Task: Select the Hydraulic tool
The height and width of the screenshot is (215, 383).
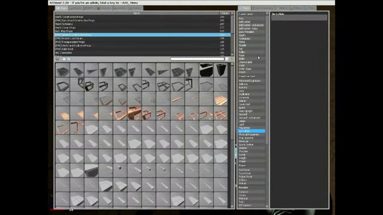Action: tap(251, 39)
